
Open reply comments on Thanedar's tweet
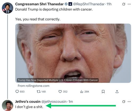point(20,92)
